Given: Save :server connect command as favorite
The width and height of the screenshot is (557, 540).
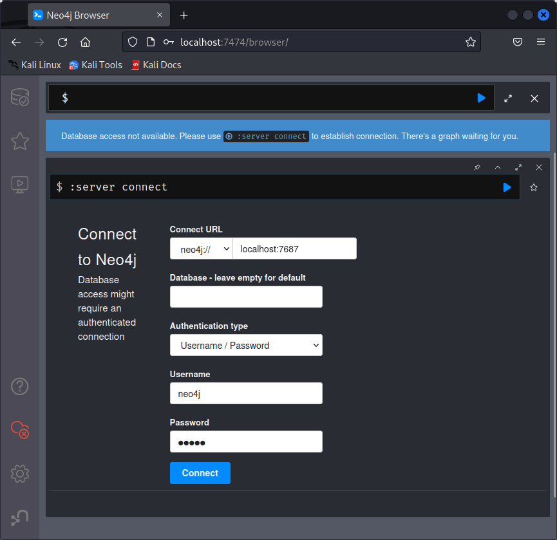Looking at the screenshot, I should click(534, 187).
